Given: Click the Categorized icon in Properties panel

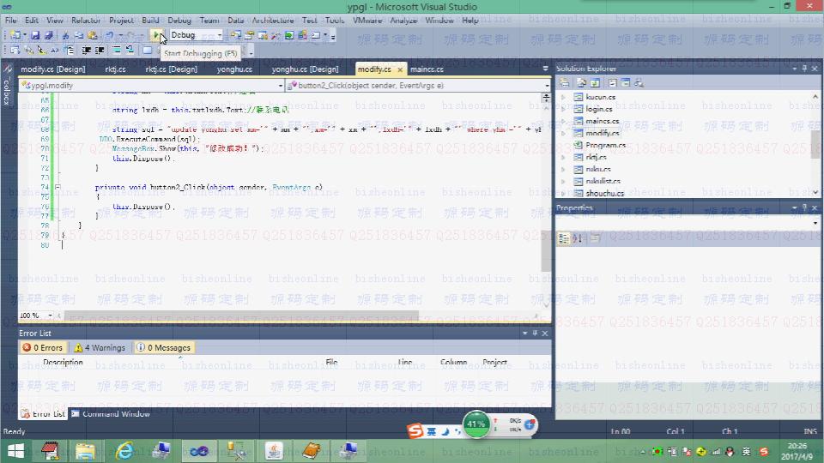Looking at the screenshot, I should point(564,238).
